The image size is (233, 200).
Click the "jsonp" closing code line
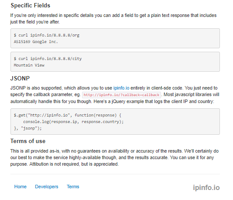coord(28,128)
